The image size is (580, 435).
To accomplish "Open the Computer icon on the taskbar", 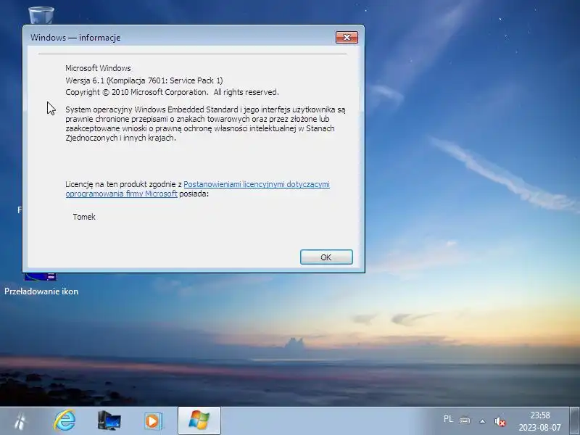I will coord(109,421).
